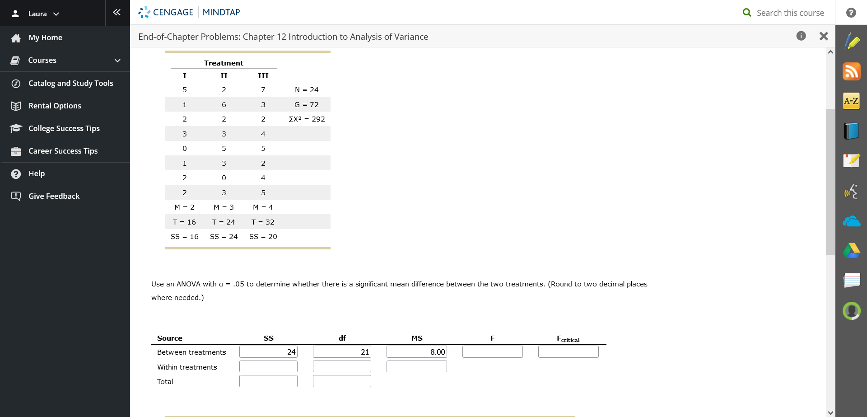Click Between treatments df field
Image resolution: width=867 pixels, height=417 pixels.
pos(342,352)
